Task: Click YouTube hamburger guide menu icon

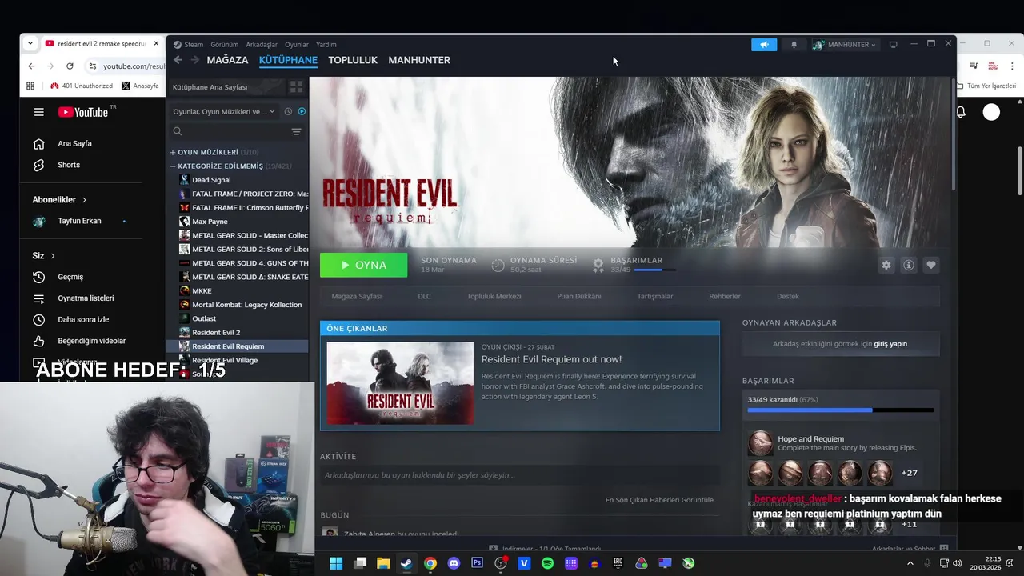Action: coord(38,112)
